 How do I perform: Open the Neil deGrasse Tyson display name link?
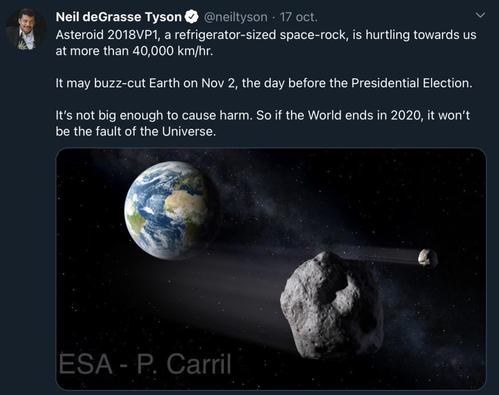(119, 17)
